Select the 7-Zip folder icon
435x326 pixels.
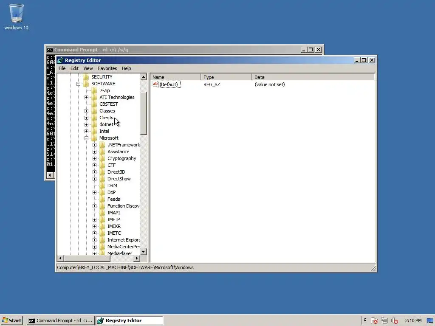click(94, 90)
